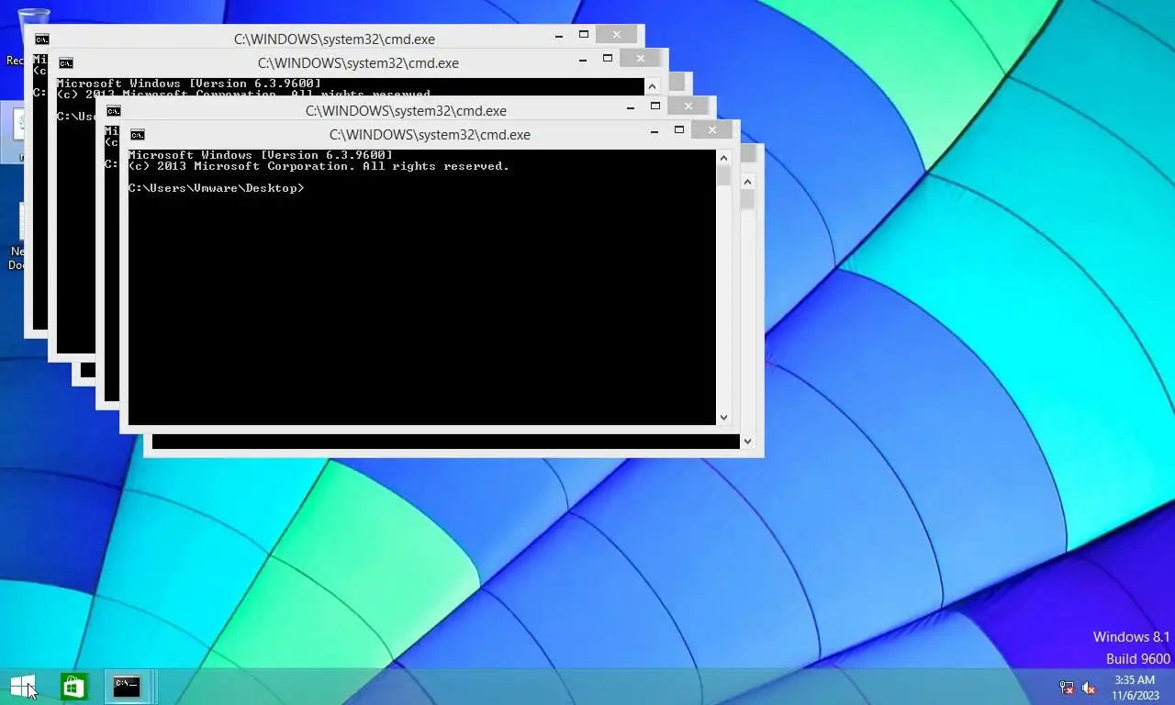Screen dimensions: 1175x705
Task: Close the cmd window directly behind front one
Action: tap(688, 106)
